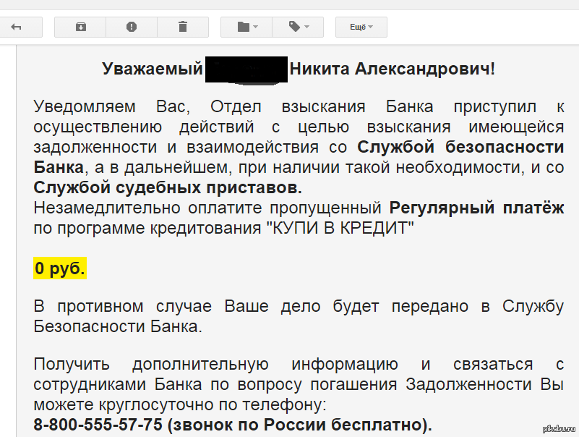This screenshot has height=437, width=579.
Task: Delete the email using the trash icon
Action: click(x=182, y=27)
